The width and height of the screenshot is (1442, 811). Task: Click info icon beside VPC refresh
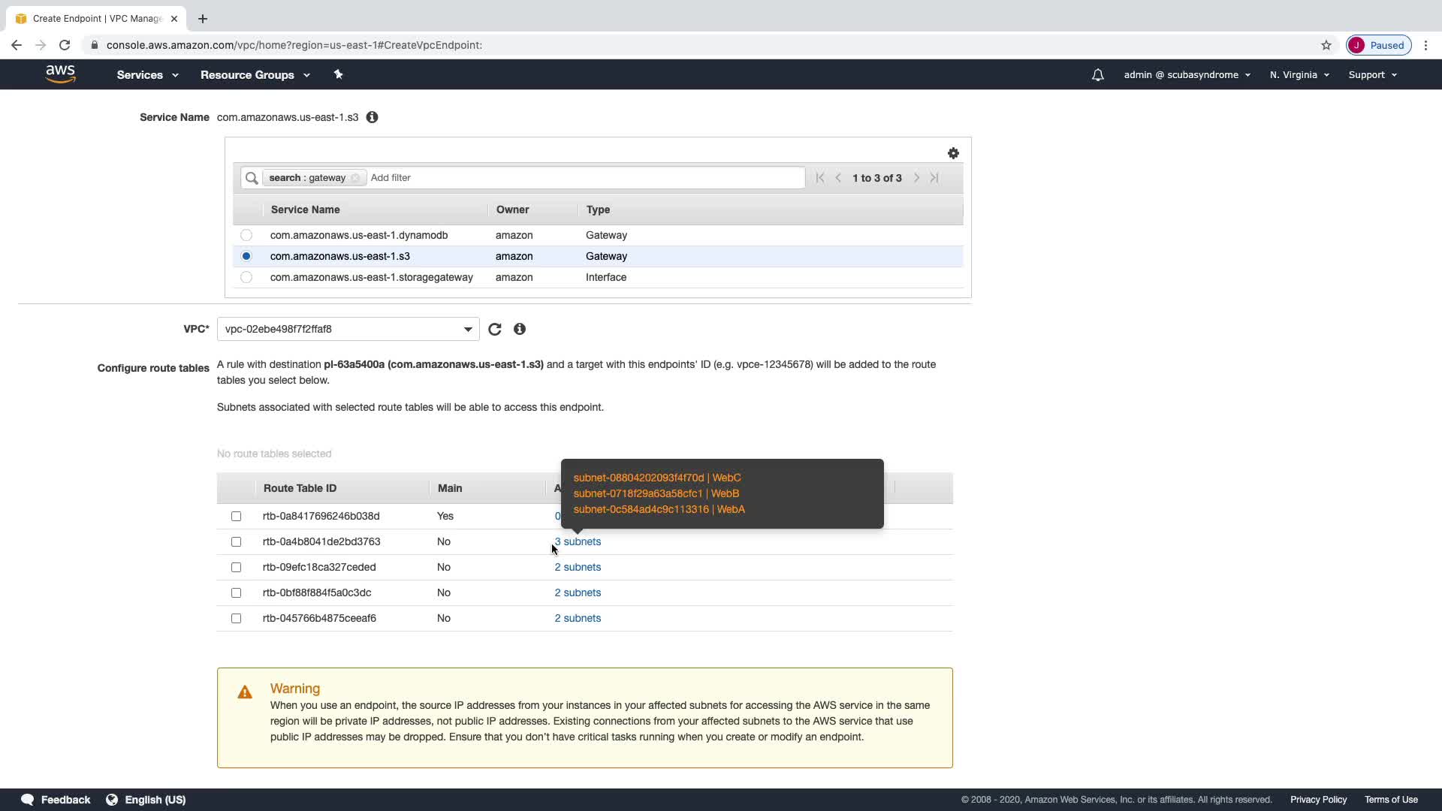519,329
